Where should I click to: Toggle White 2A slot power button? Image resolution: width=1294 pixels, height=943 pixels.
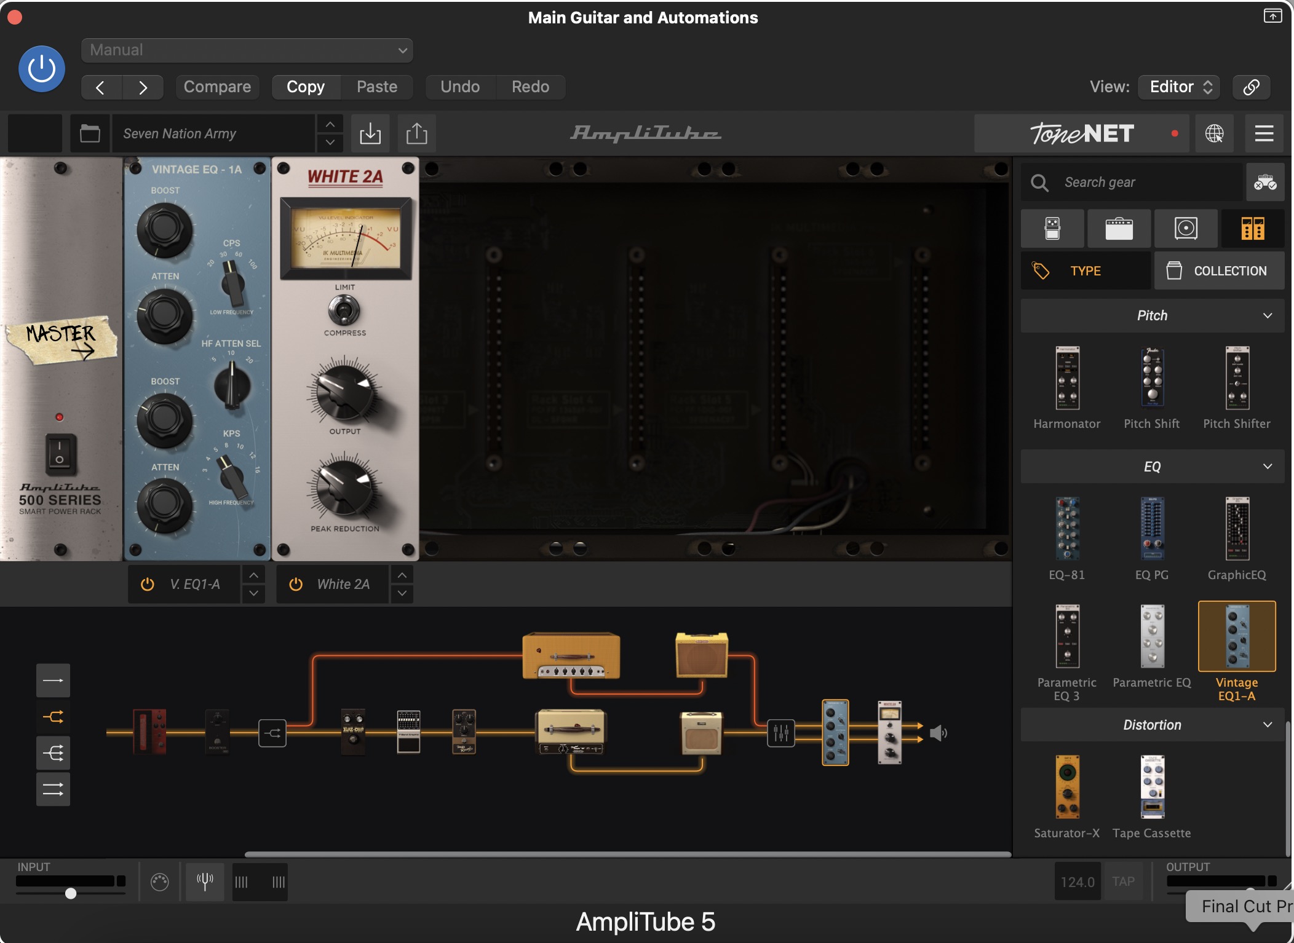point(296,584)
